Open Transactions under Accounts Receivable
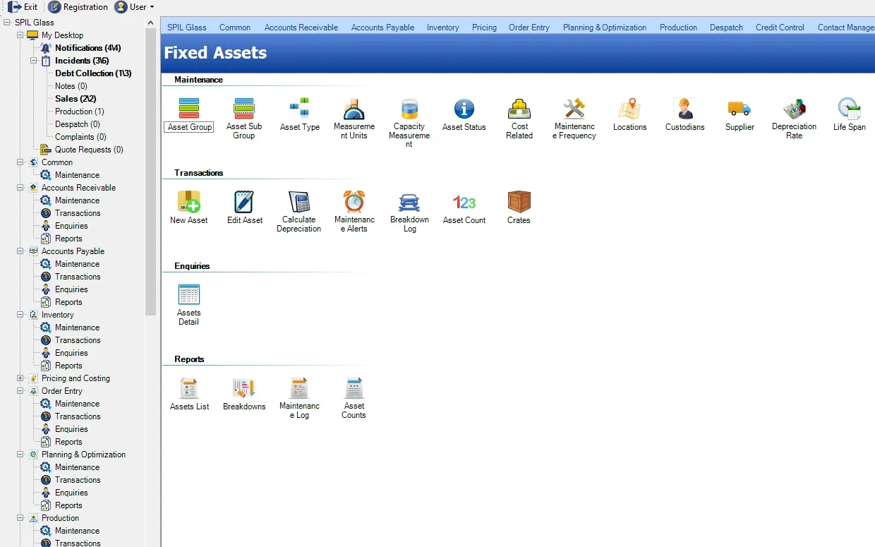This screenshot has height=547, width=875. pyautogui.click(x=78, y=213)
